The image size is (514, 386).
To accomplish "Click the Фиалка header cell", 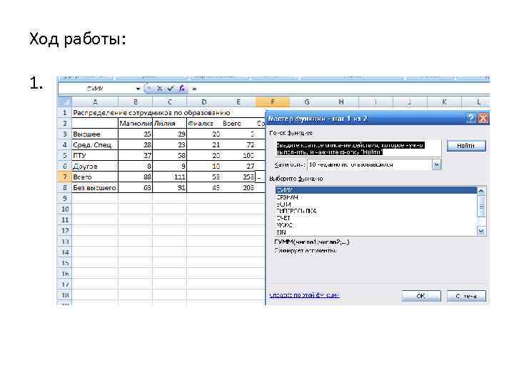I will click(204, 124).
